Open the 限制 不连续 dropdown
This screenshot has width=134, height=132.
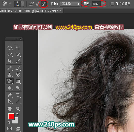click(70, 4)
